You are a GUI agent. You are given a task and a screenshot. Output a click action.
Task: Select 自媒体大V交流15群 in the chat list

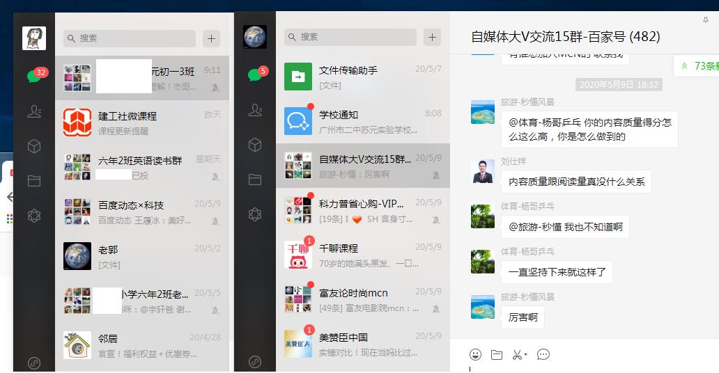point(363,166)
